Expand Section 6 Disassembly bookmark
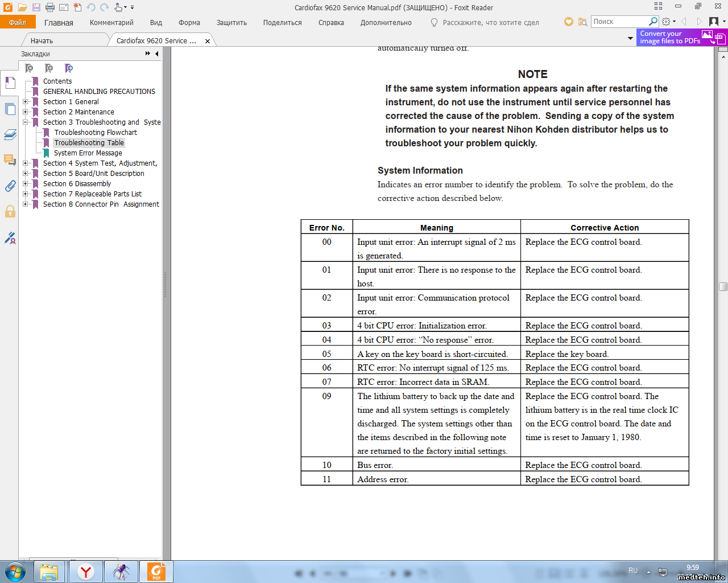 [25, 184]
